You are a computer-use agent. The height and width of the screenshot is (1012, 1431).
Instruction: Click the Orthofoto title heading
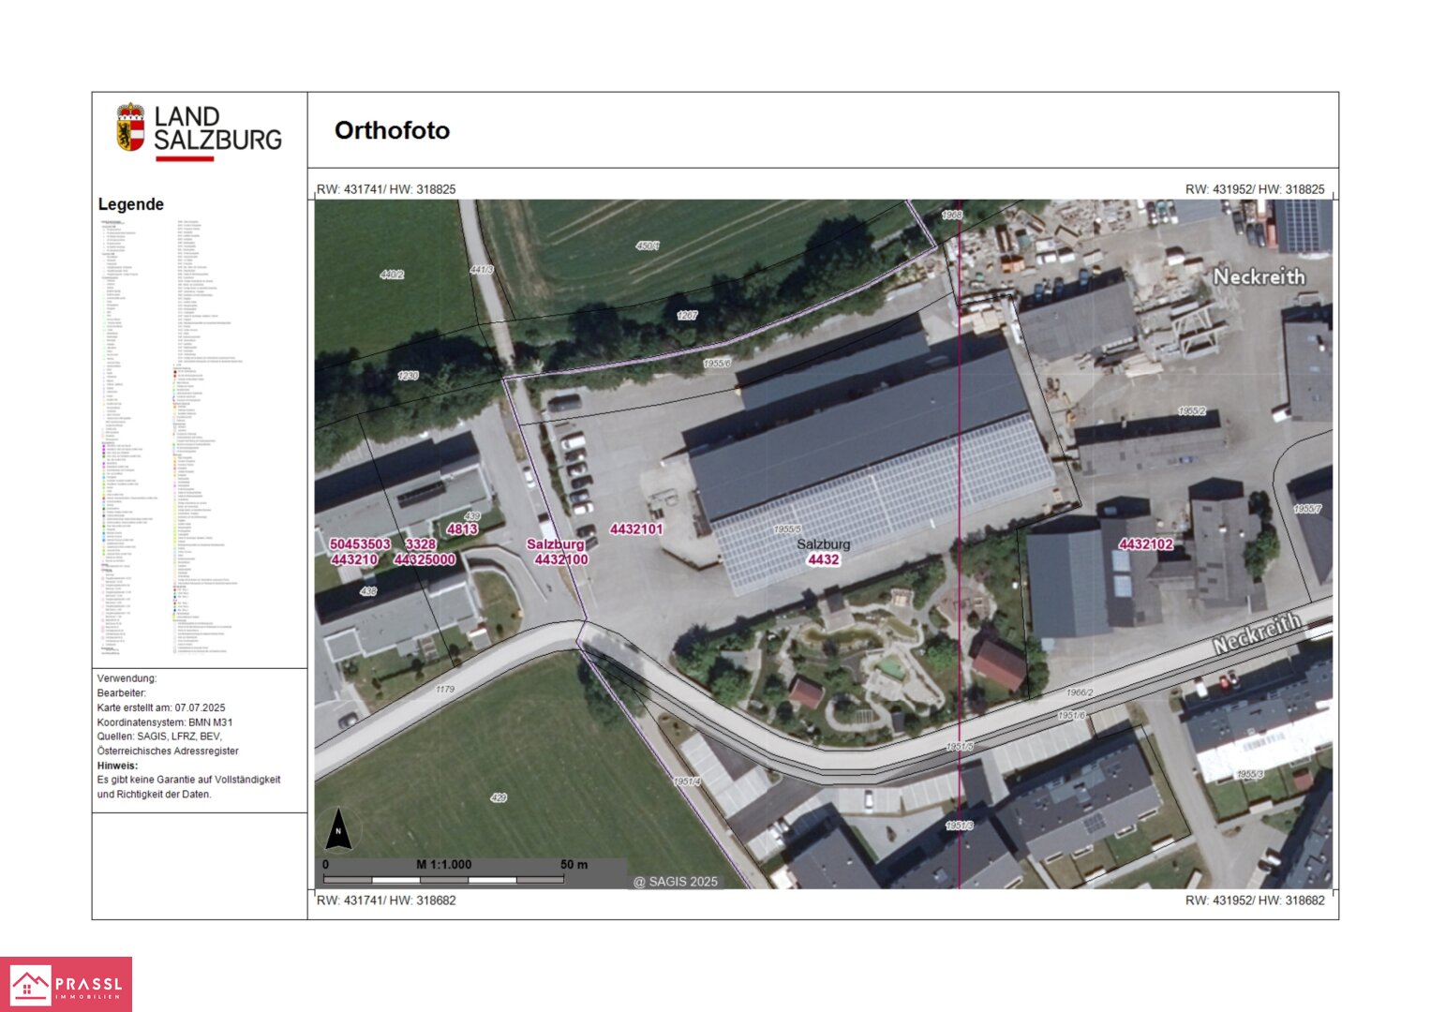pos(392,130)
